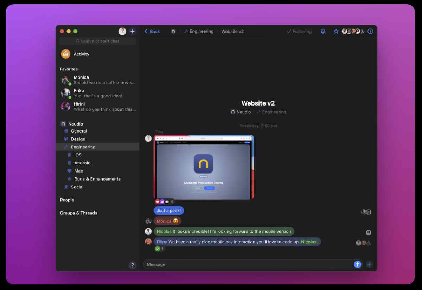Screen dimensions: 422x290
Task: Toggle the Following status
Action: pos(299,31)
